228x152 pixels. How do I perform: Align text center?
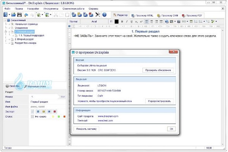tap(152, 22)
